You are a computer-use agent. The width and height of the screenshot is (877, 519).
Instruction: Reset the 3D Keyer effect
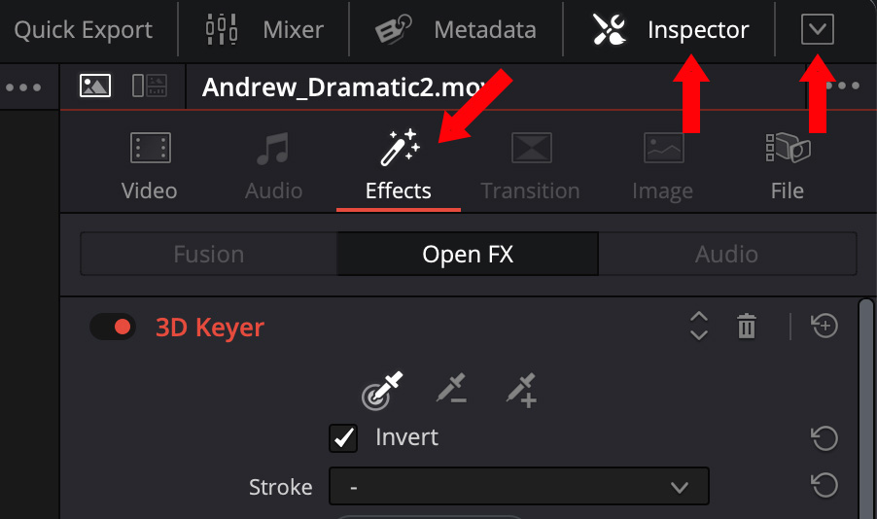click(x=824, y=327)
